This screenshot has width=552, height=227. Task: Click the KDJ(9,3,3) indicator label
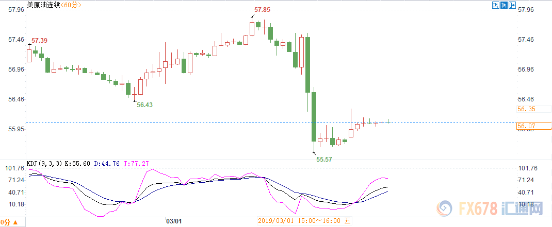pyautogui.click(x=44, y=163)
